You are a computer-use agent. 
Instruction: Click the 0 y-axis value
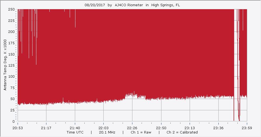tap(14, 121)
